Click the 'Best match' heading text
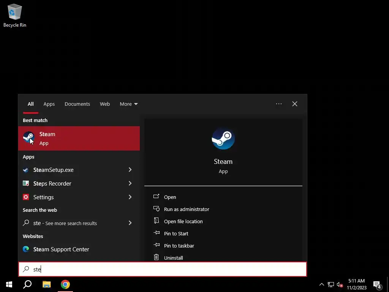 [35, 121]
